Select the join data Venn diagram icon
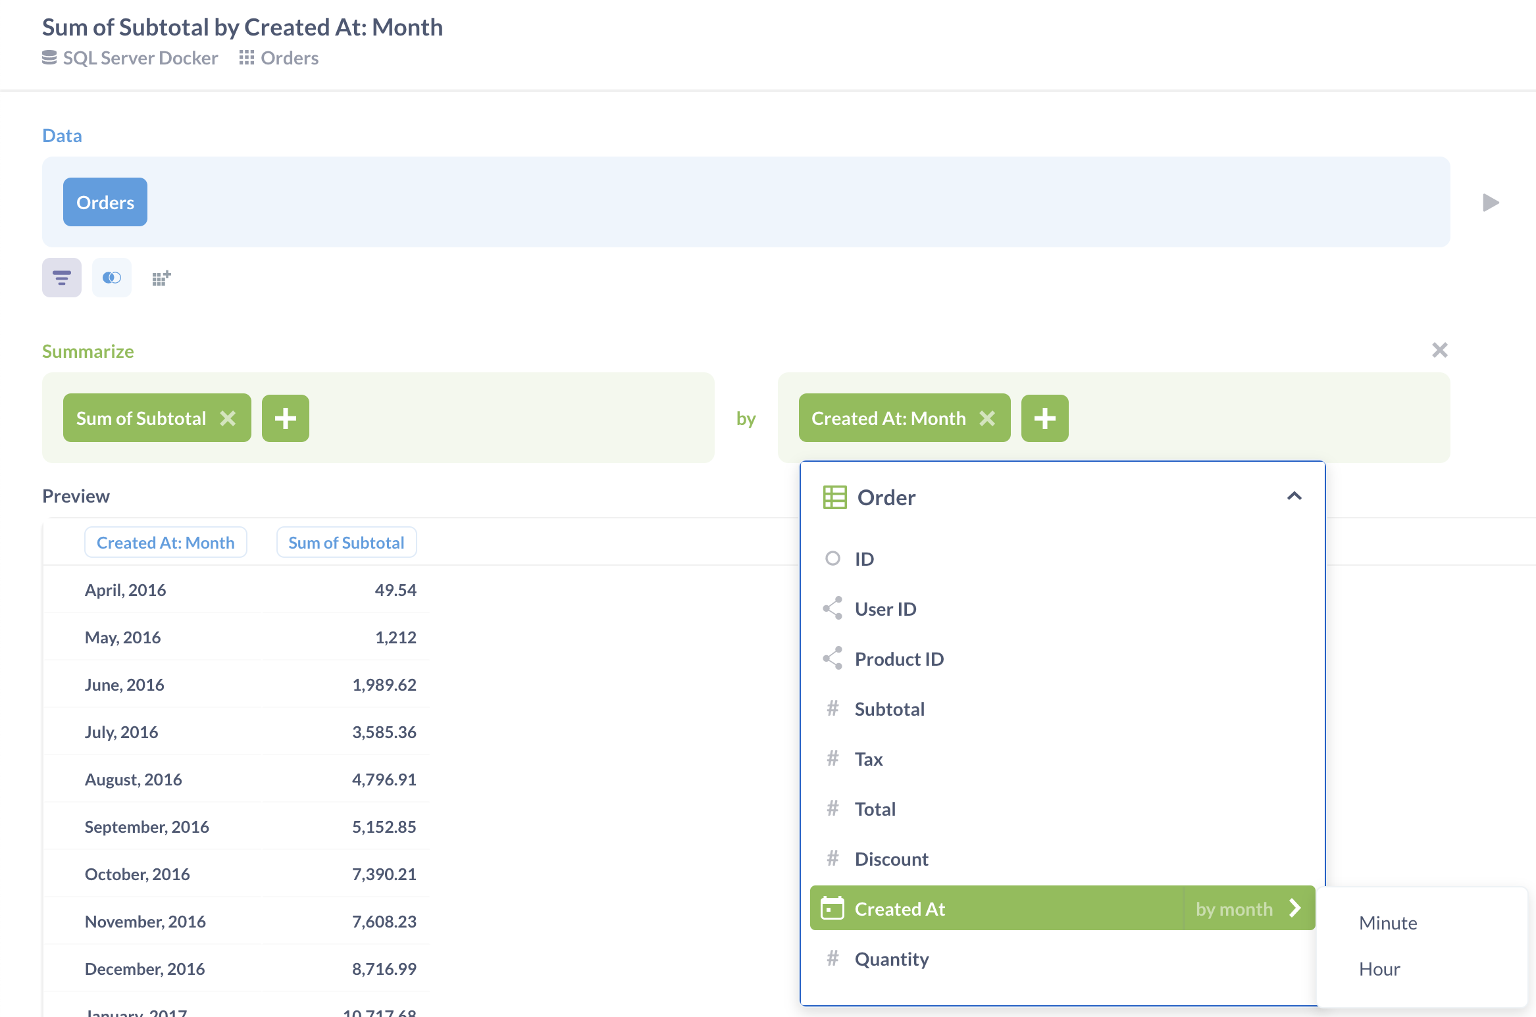 [111, 278]
